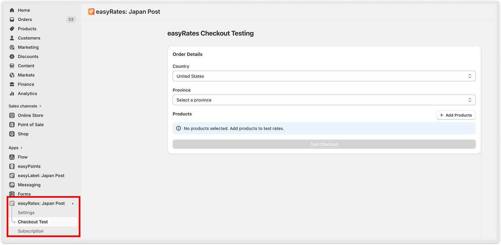Click the Home house icon
The height and width of the screenshot is (245, 501).
pos(12,10)
